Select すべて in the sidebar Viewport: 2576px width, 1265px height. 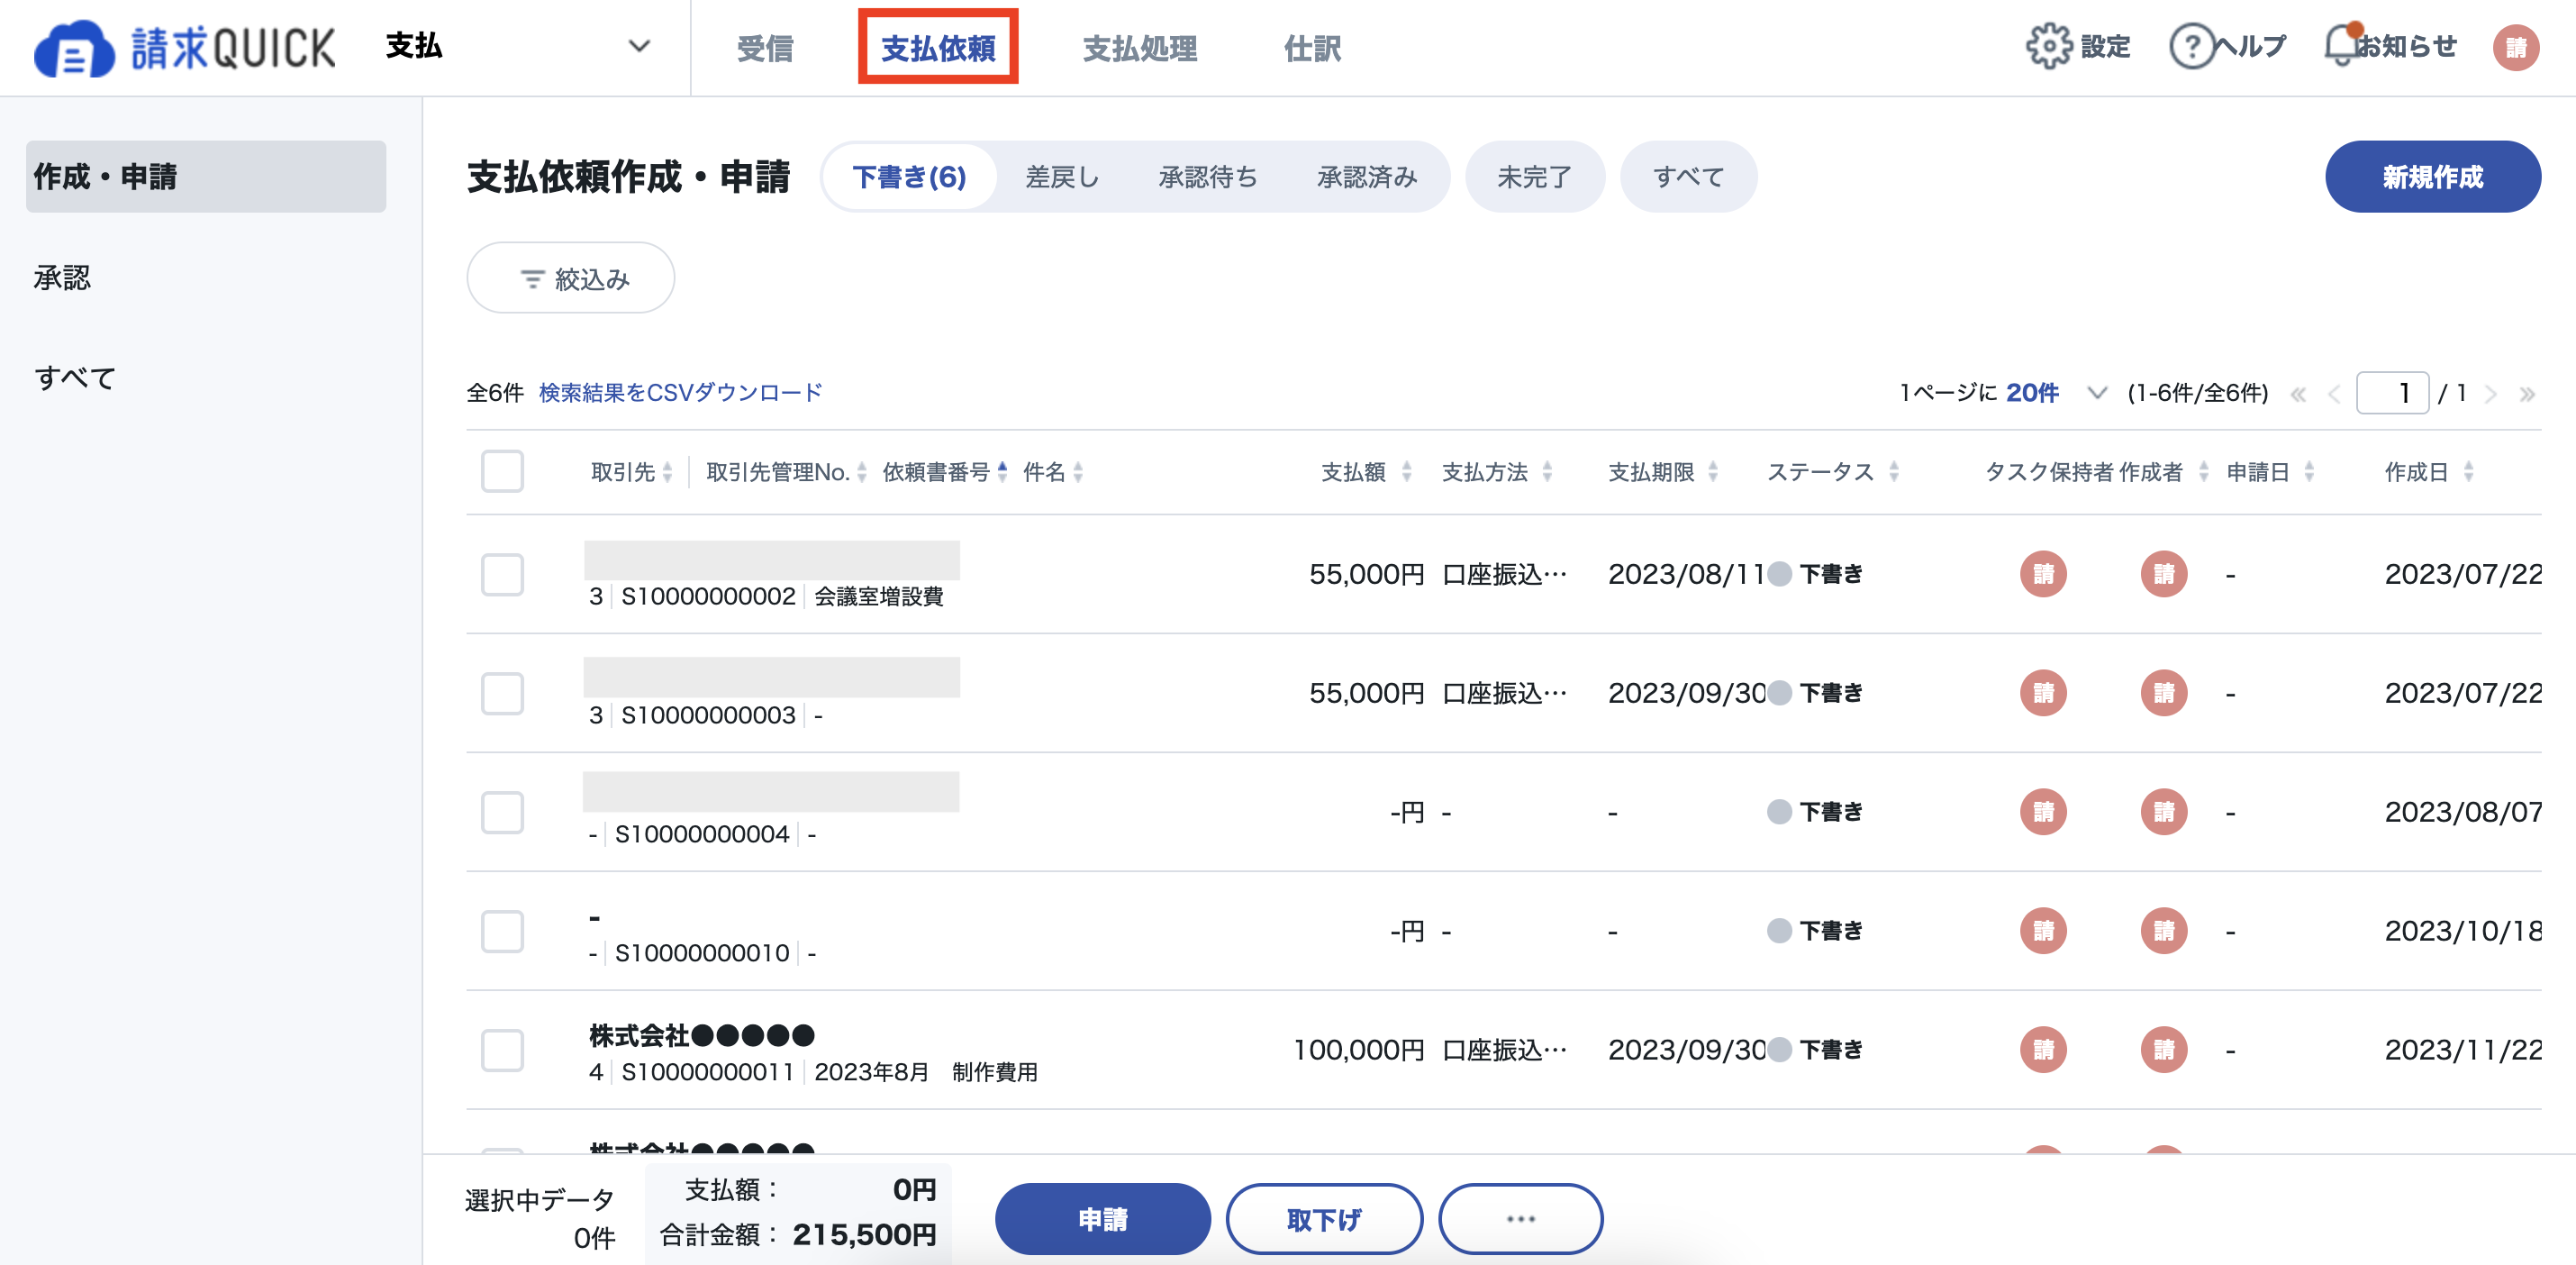[x=75, y=377]
